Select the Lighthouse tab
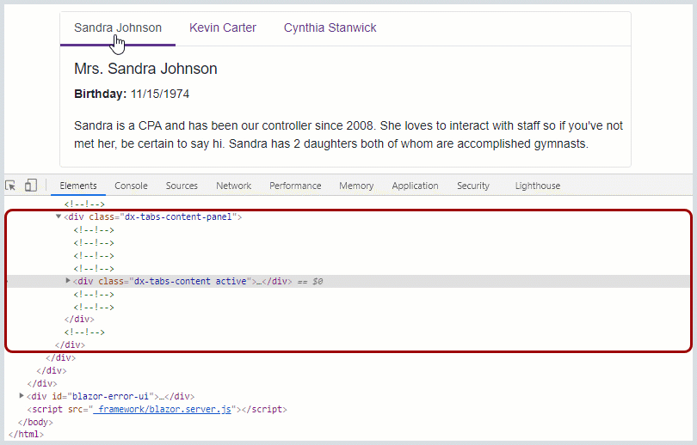Screen dimensions: 697x445 (538, 186)
